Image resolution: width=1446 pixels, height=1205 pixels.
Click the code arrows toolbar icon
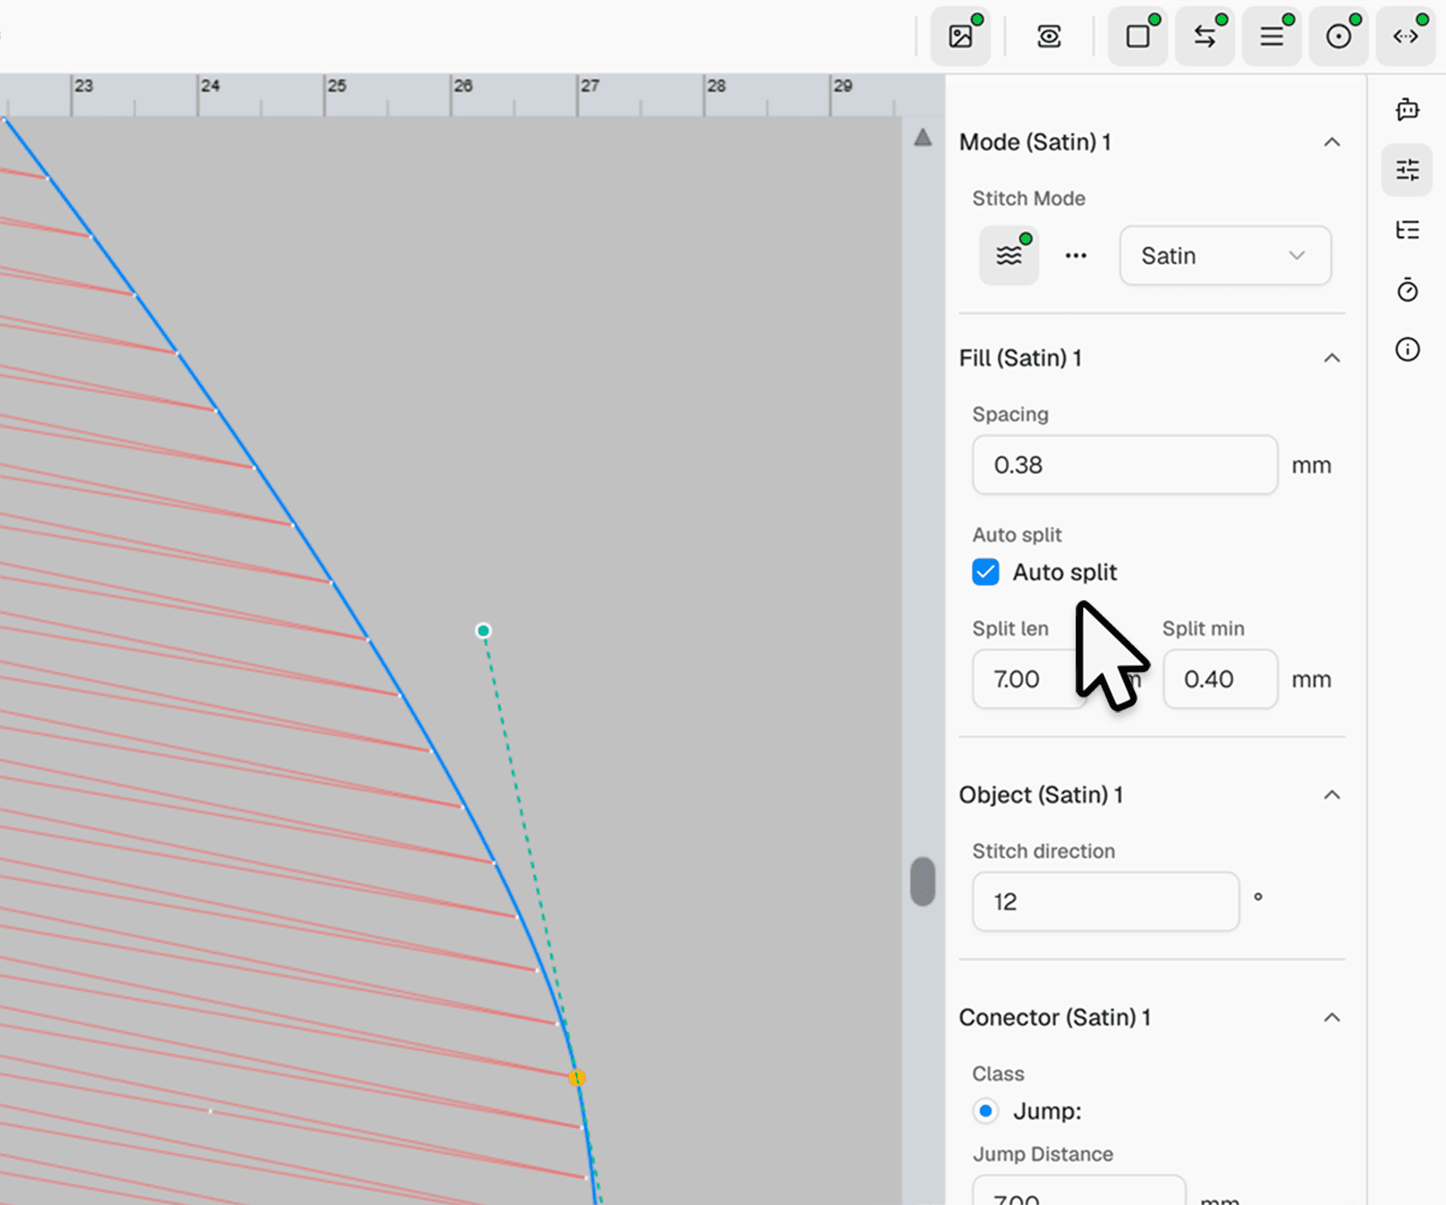pos(1405,36)
